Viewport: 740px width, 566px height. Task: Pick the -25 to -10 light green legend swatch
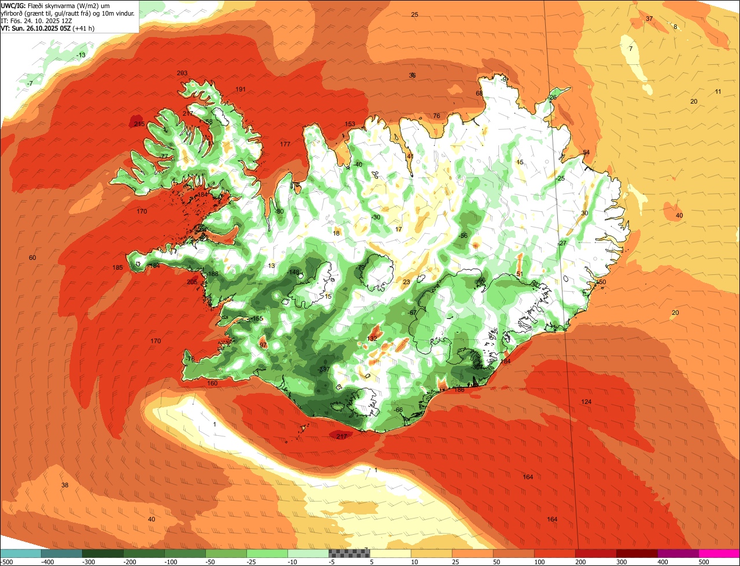coord(267,554)
